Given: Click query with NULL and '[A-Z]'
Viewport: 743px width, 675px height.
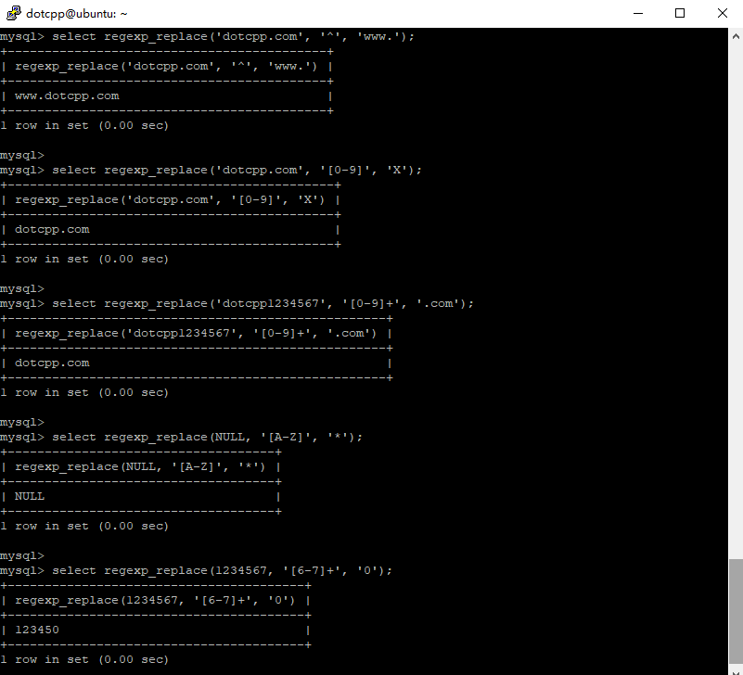Looking at the screenshot, I should [207, 438].
